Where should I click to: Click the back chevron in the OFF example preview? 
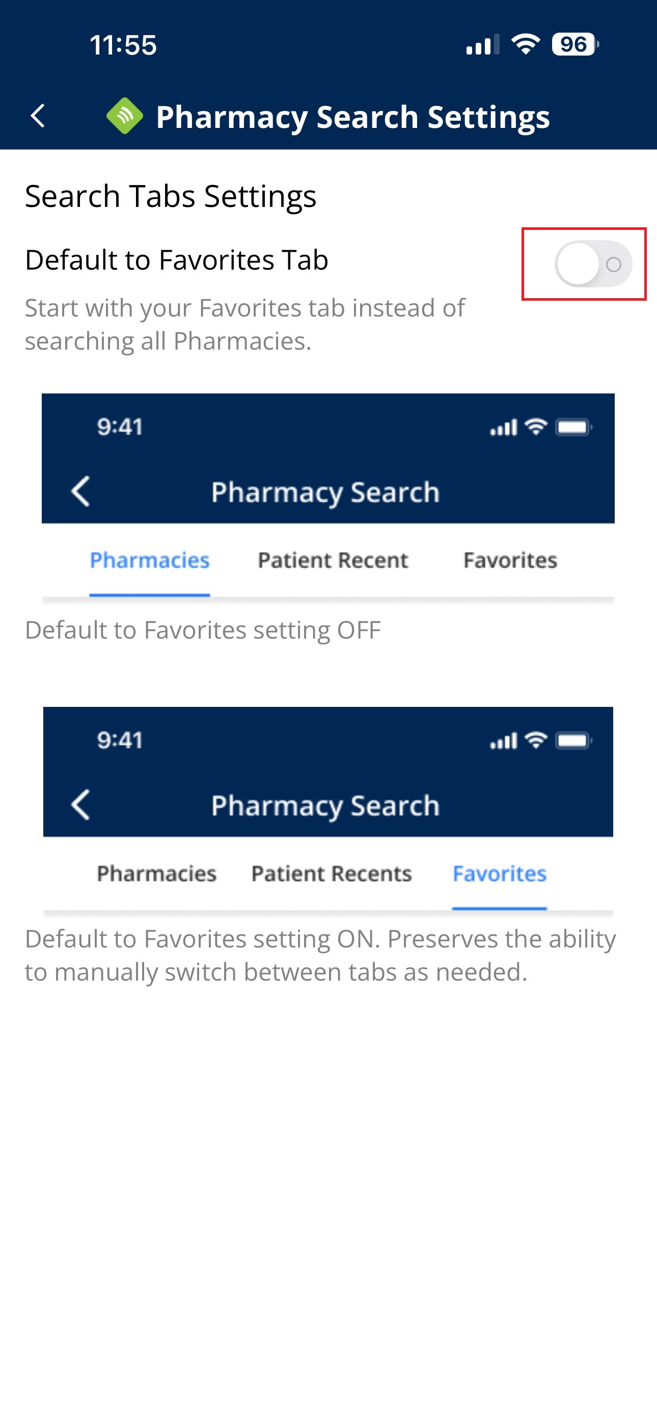[x=81, y=491]
